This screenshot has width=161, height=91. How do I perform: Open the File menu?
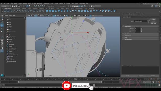tap(2, 4)
